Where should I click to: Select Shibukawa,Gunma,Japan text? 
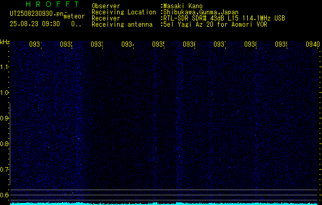pyautogui.click(x=200, y=12)
